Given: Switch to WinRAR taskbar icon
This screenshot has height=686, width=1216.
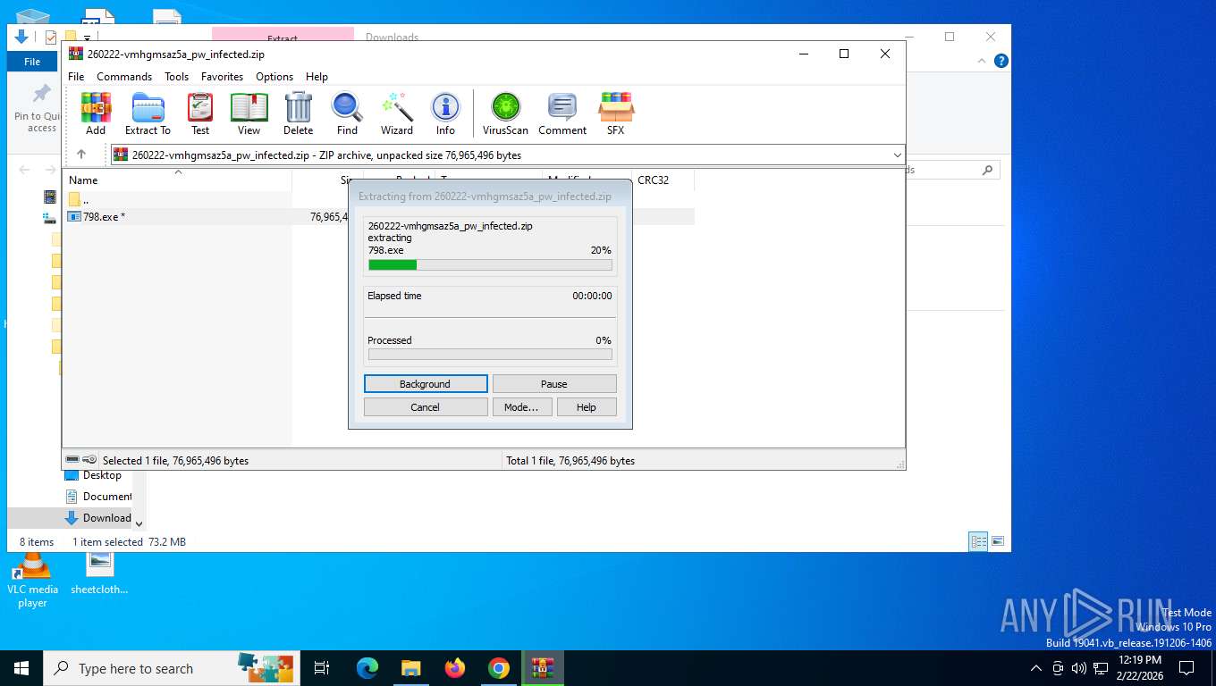Looking at the screenshot, I should point(543,668).
